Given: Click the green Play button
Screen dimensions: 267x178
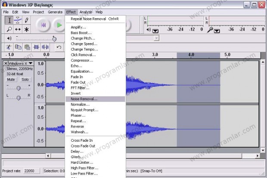Looking at the screenshot, I should pos(59,25).
